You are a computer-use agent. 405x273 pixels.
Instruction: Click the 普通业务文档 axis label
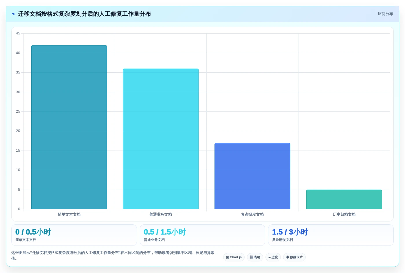pos(161,215)
